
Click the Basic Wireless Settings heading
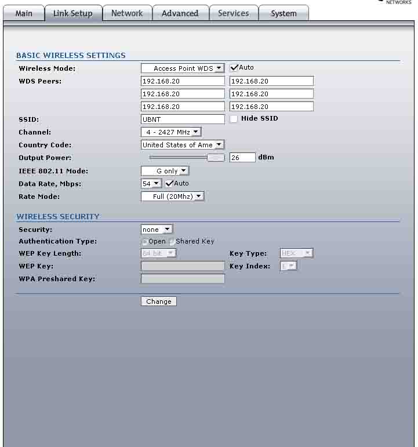(71, 55)
